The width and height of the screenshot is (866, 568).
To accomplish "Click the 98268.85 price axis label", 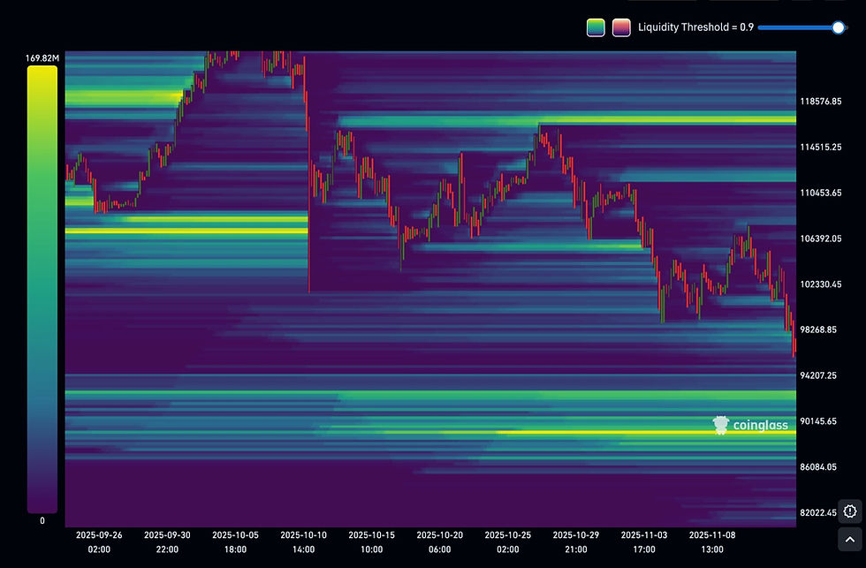I will point(818,329).
